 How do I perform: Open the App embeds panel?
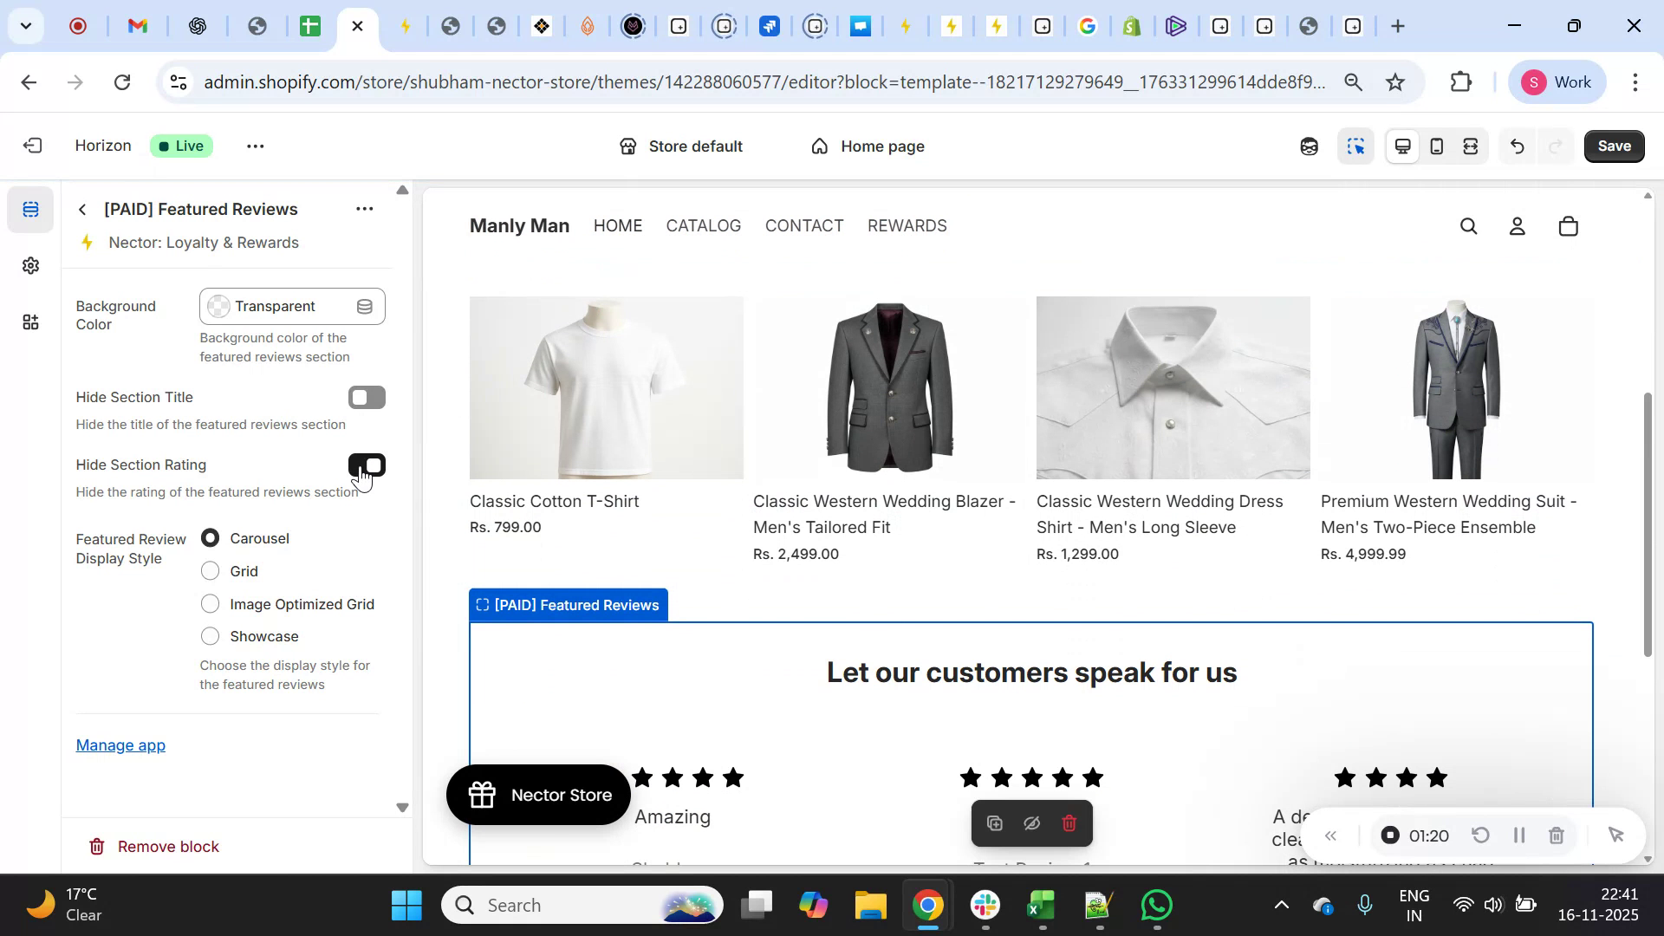(30, 322)
